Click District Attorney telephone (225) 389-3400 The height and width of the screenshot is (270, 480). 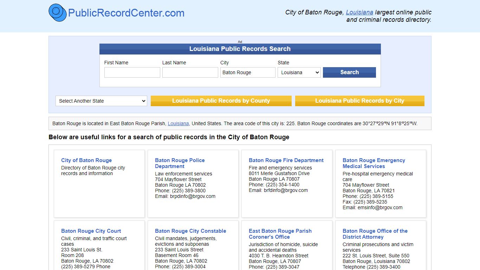pos(383,267)
